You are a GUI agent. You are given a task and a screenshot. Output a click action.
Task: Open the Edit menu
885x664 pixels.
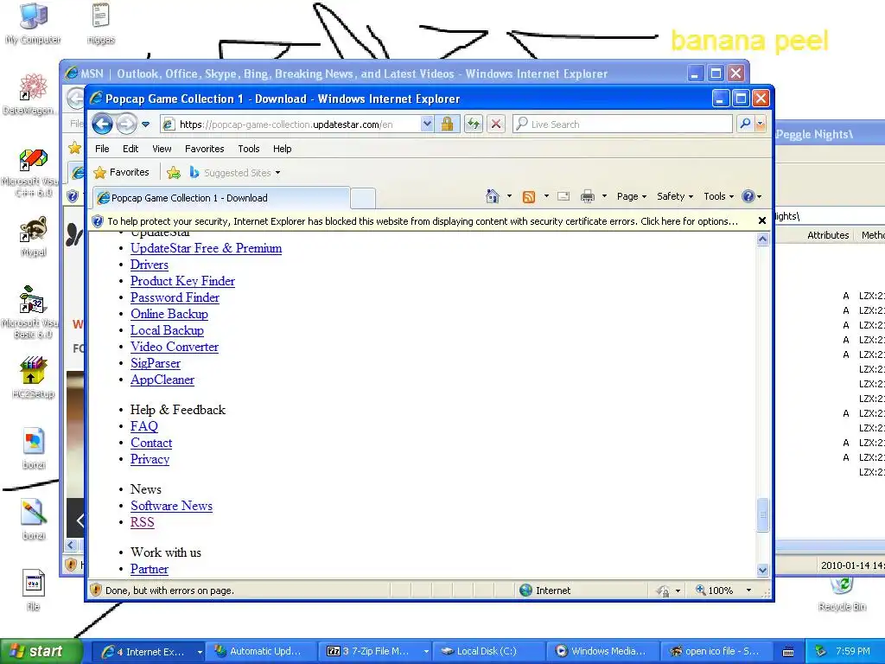[x=131, y=149]
